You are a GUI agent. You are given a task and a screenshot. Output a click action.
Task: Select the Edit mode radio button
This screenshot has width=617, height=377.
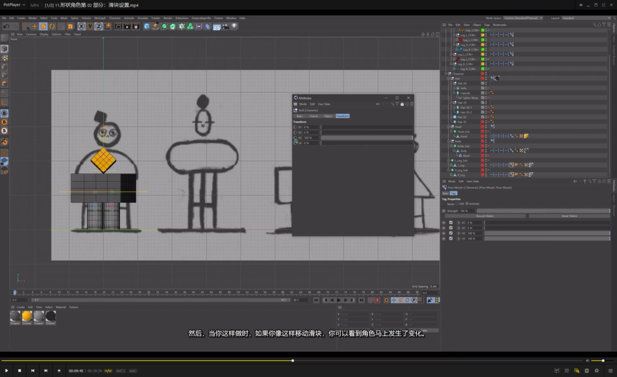point(457,204)
